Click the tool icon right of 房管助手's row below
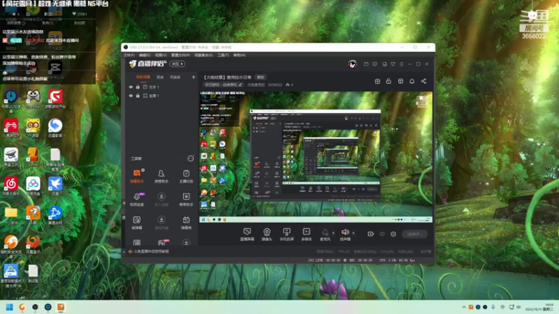Screen dimensions: 559x314 click(186, 200)
